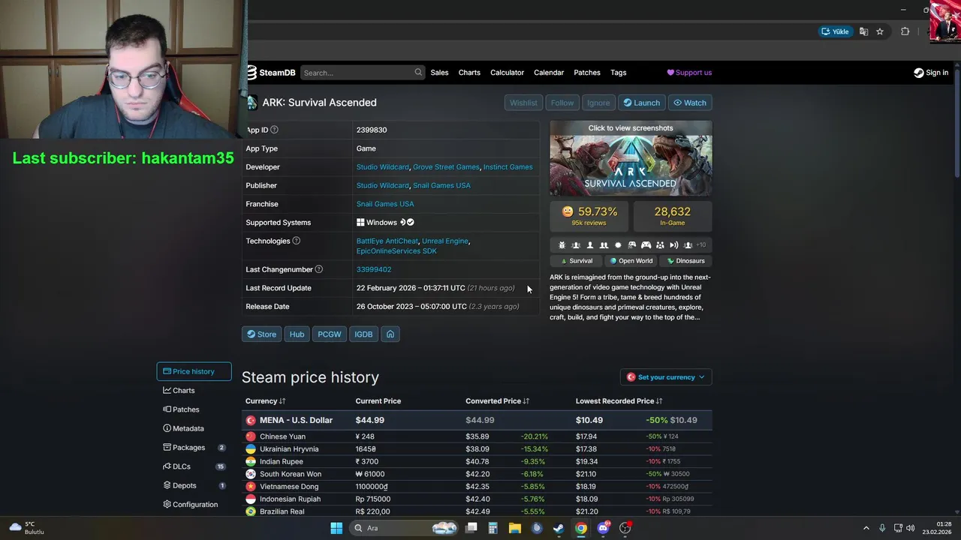Click the PCGW button
Screen dimensions: 961x540
pyautogui.click(x=330, y=334)
